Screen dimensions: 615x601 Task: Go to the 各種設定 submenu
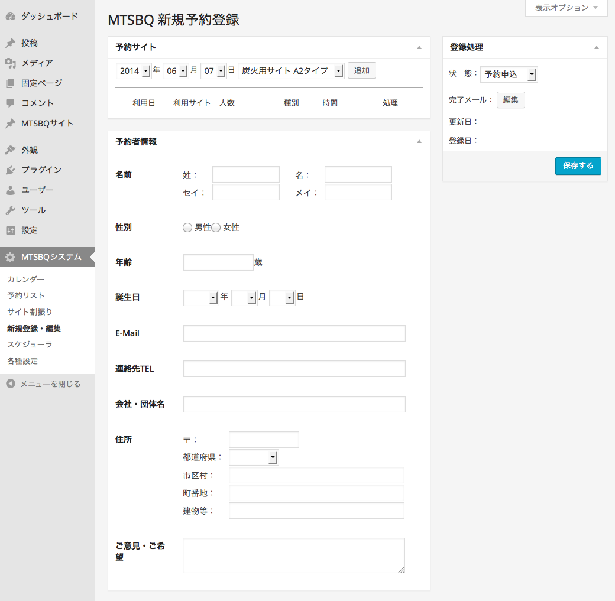click(22, 361)
